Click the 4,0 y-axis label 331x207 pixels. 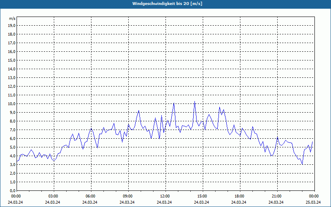pos(13,156)
